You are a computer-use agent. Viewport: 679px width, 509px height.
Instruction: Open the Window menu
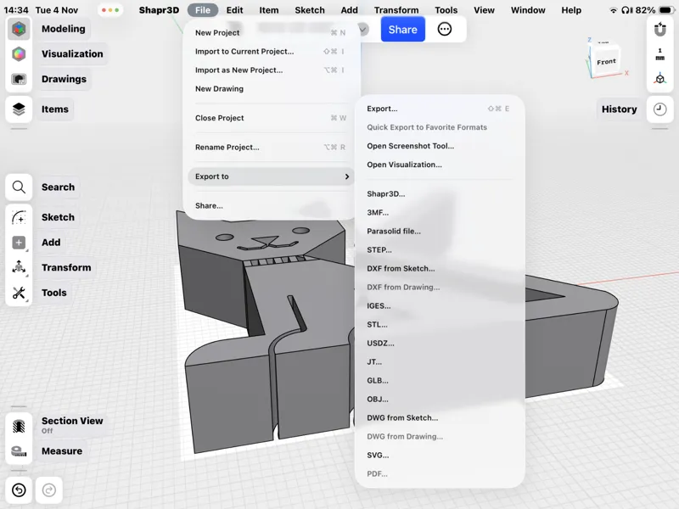point(528,10)
